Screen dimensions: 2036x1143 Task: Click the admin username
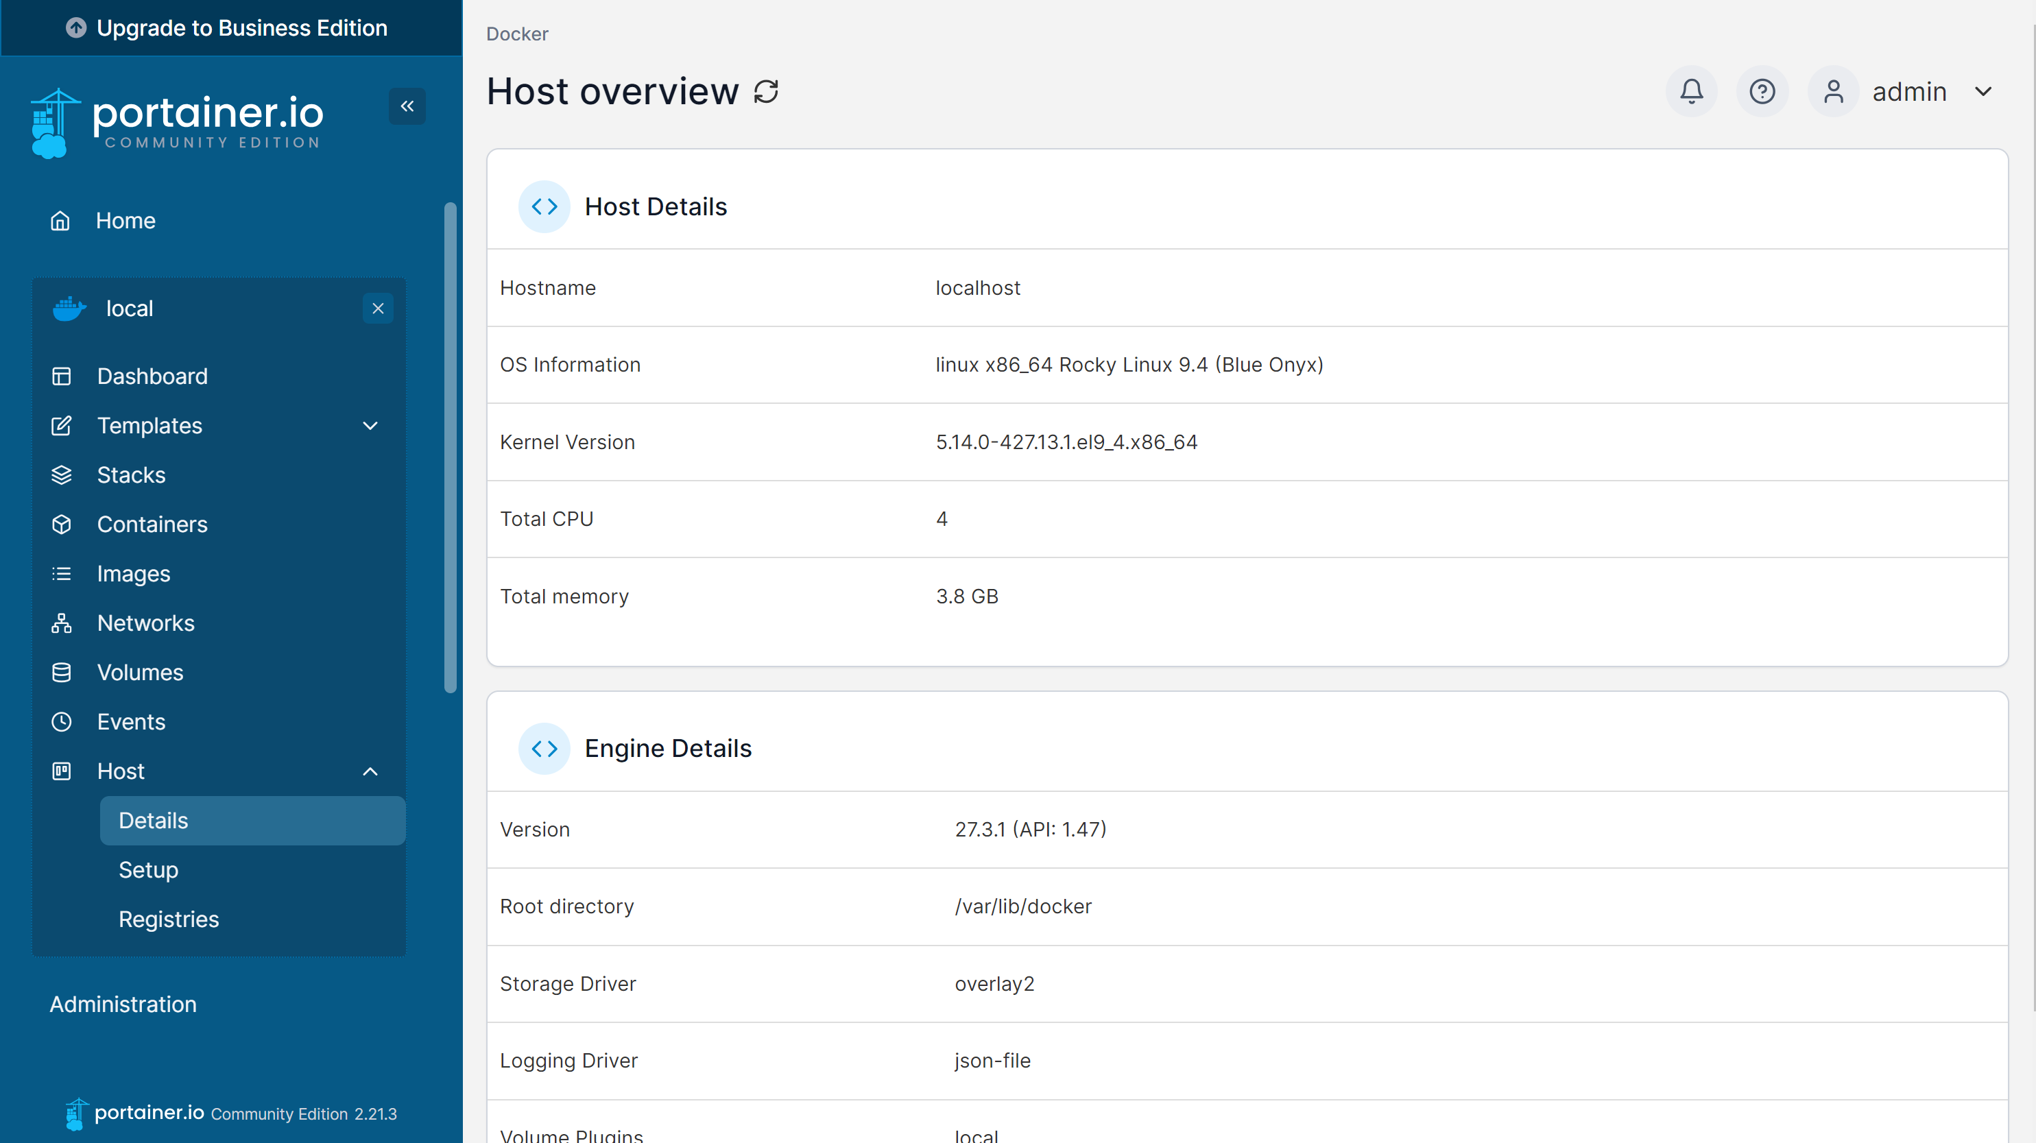1910,92
